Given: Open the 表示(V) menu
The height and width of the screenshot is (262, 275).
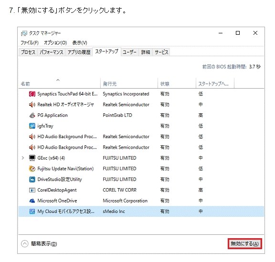Looking at the screenshot, I should (x=80, y=43).
